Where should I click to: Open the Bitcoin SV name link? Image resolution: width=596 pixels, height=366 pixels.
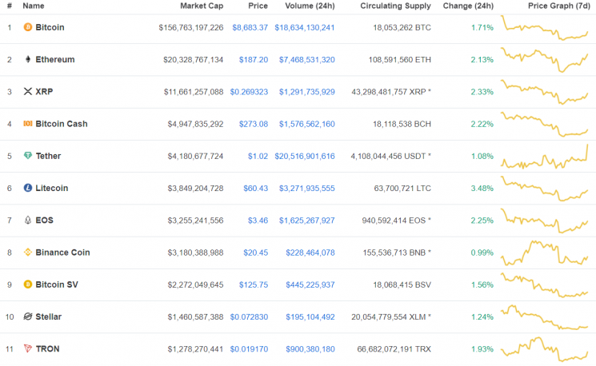(56, 284)
